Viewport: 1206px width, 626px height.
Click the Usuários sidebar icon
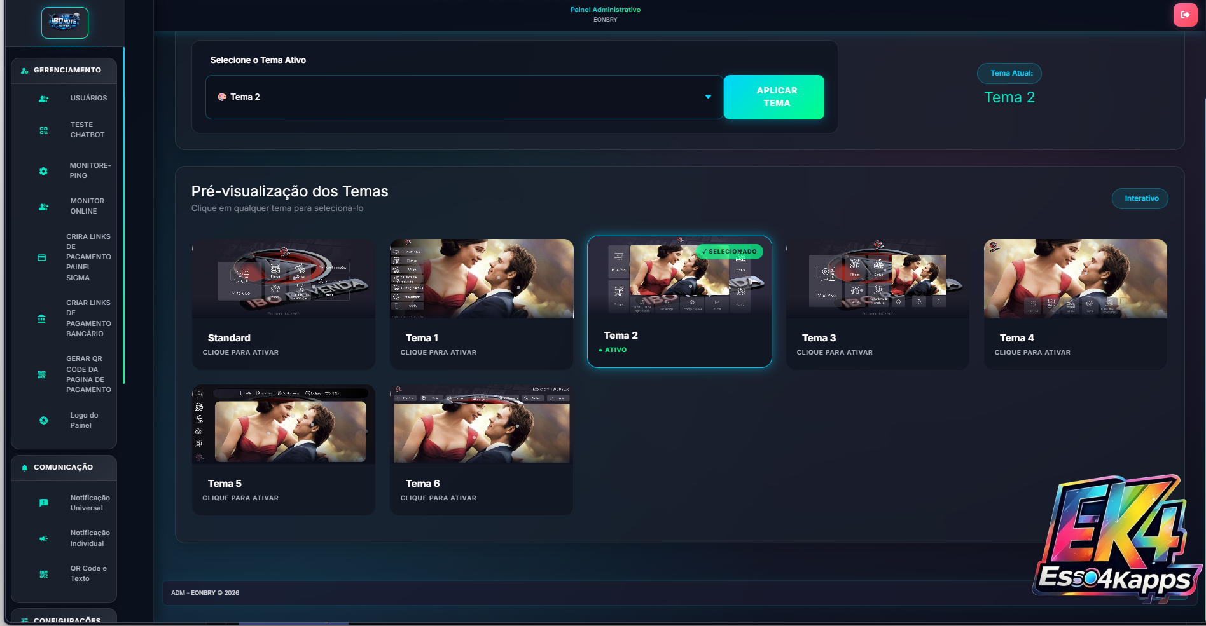coord(43,99)
